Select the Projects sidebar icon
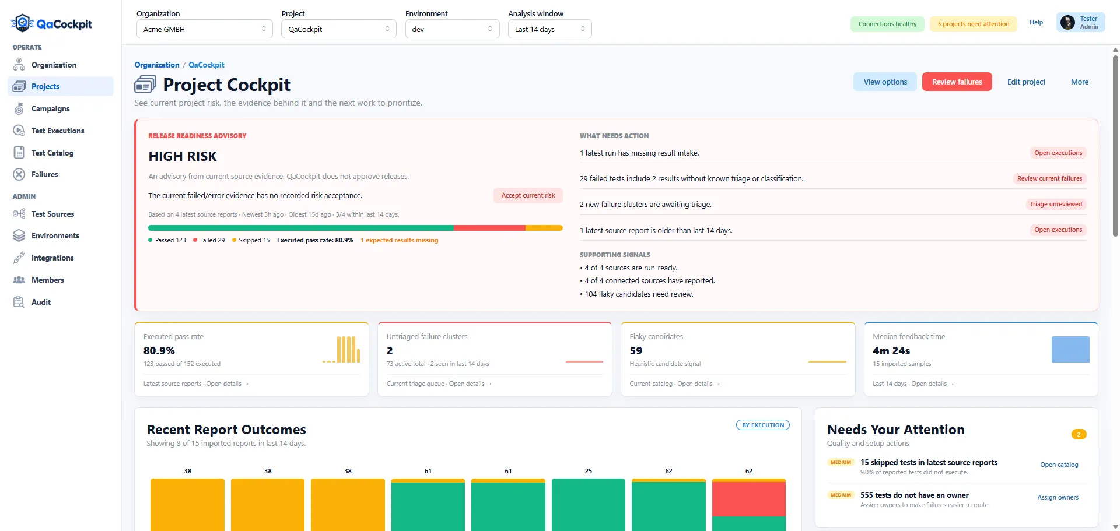Image resolution: width=1120 pixels, height=531 pixels. pos(19,86)
